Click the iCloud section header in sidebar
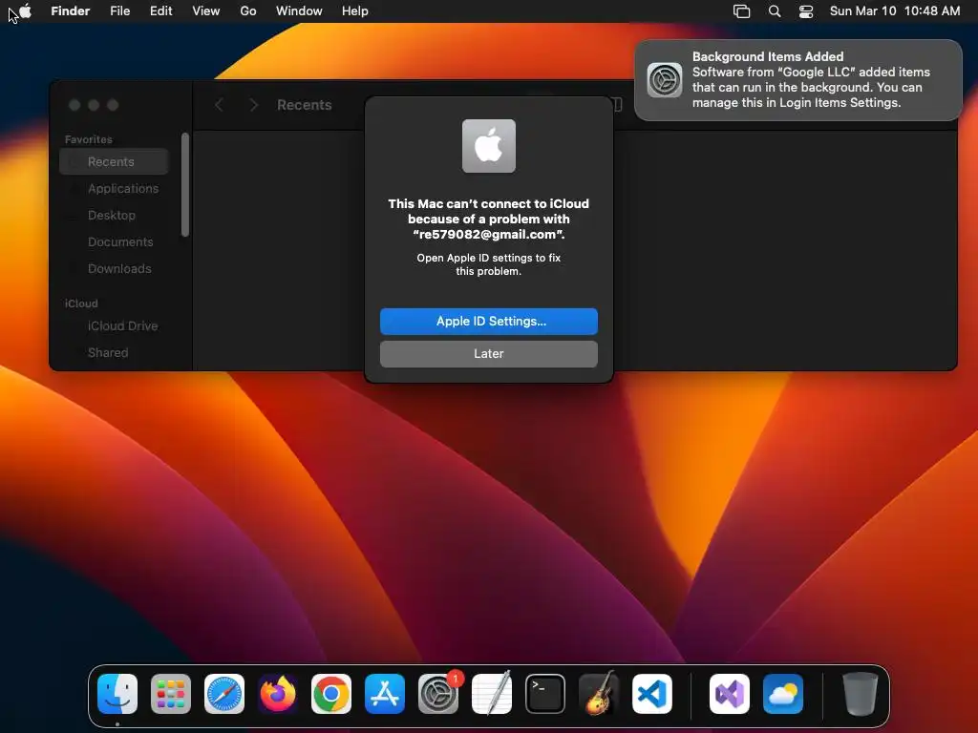This screenshot has width=978, height=733. (81, 304)
